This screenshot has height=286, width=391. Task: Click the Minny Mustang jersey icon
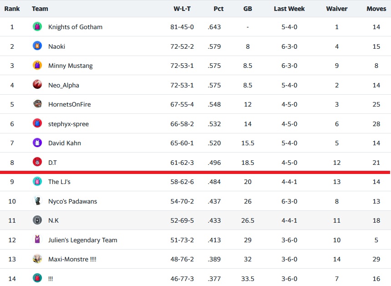point(37,66)
